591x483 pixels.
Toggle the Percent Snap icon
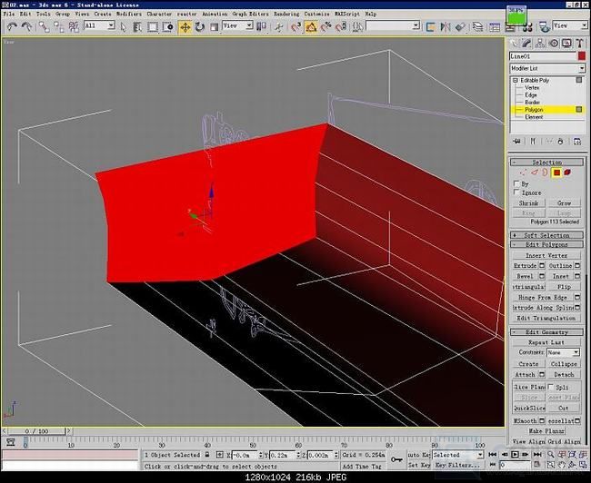(326, 26)
